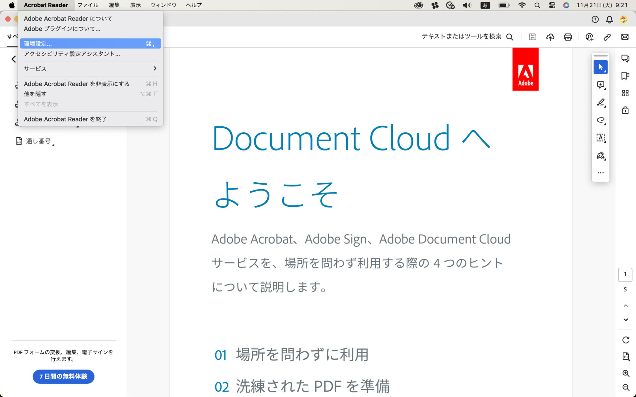Screen dimensions: 636x397
Task: Click the Siri icon in menu bar
Action: (x=566, y=5)
